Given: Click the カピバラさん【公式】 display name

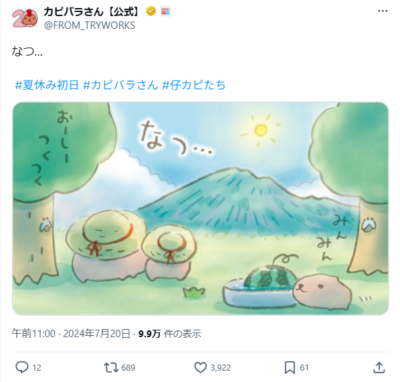Looking at the screenshot, I should (x=92, y=11).
